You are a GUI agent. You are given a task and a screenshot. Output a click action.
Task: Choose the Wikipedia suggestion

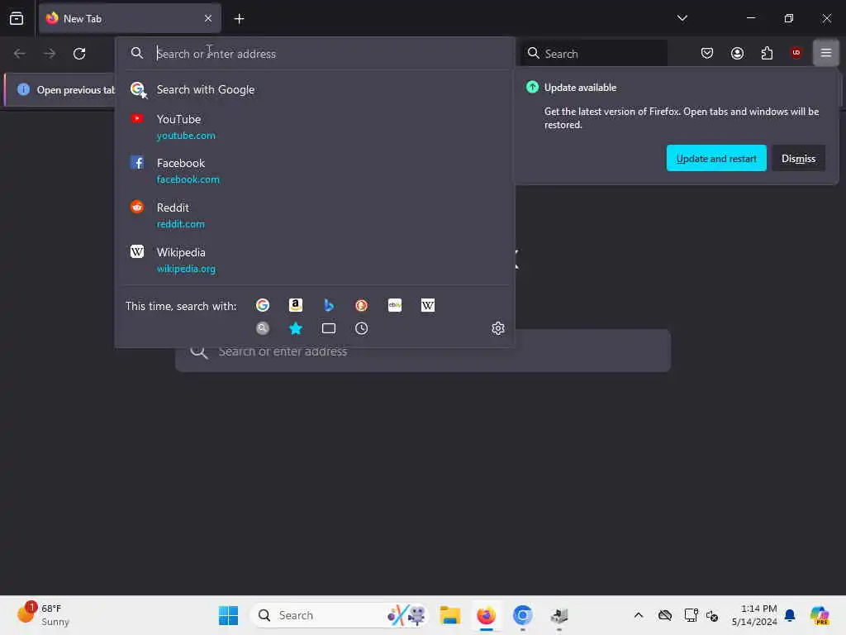coord(316,260)
